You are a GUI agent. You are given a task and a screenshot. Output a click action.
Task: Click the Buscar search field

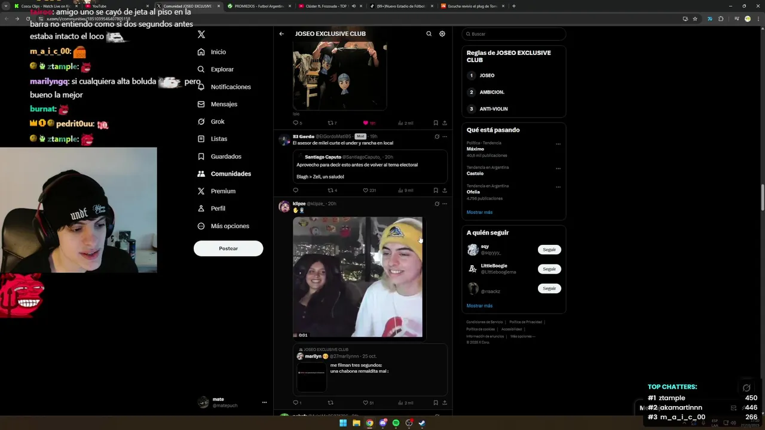click(513, 34)
